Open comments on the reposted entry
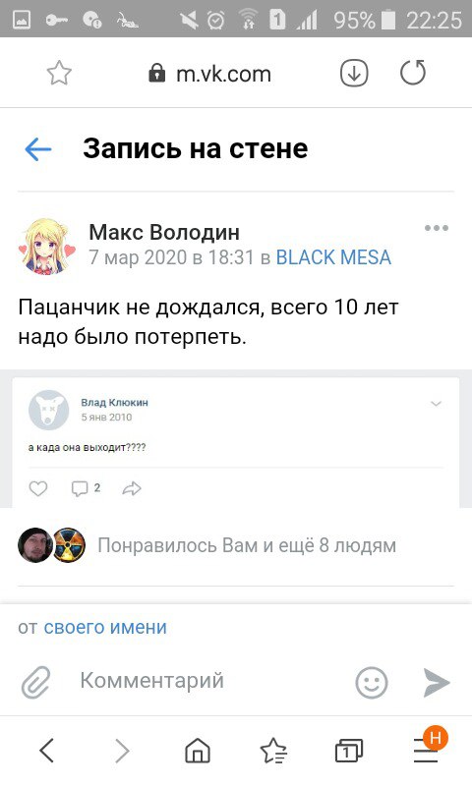The width and height of the screenshot is (472, 786). coord(86,488)
